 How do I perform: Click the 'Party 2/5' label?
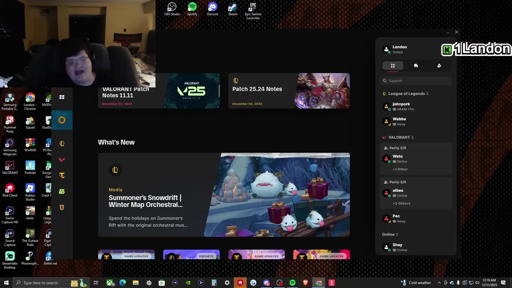398,148
